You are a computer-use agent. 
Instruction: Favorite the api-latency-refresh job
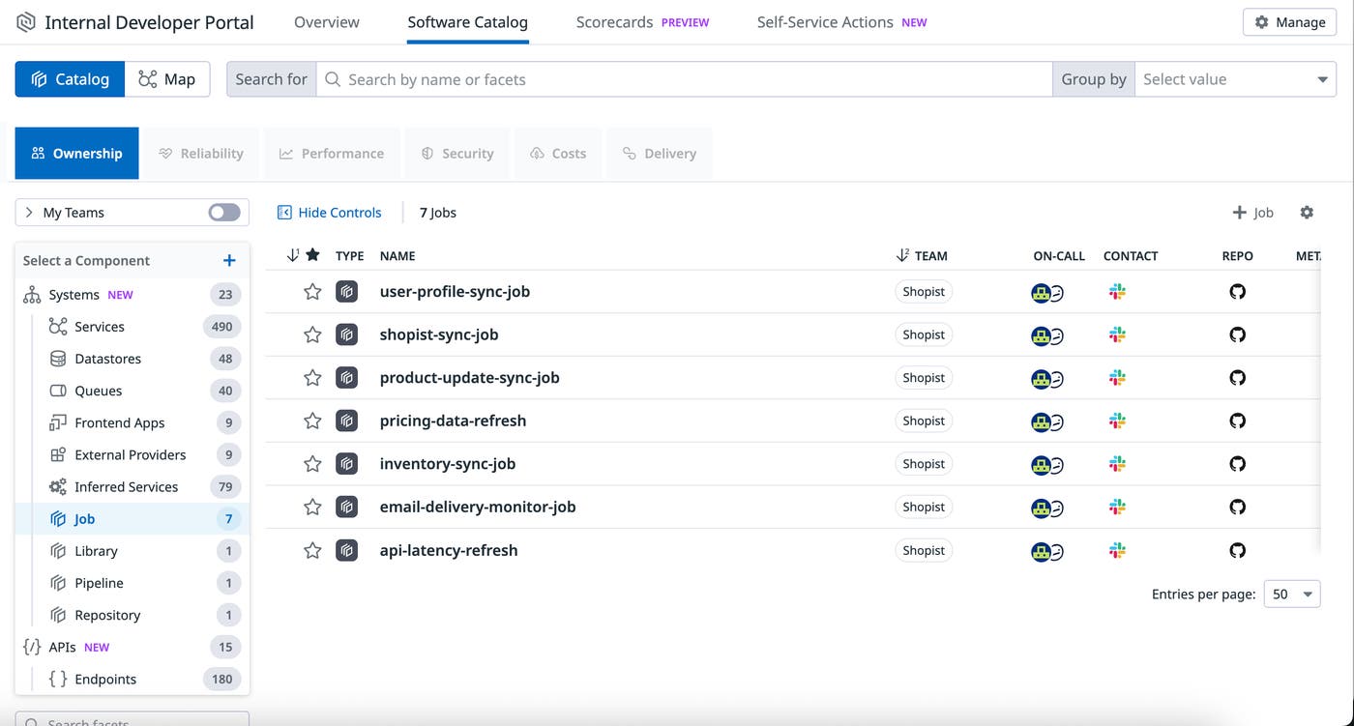[311, 550]
